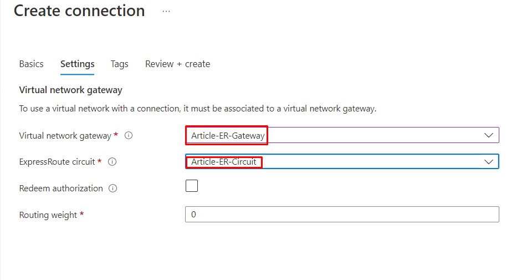Viewport: 532px width, 280px height.
Task: Click info icon next to Virtual network gateway
Action: coord(129,135)
